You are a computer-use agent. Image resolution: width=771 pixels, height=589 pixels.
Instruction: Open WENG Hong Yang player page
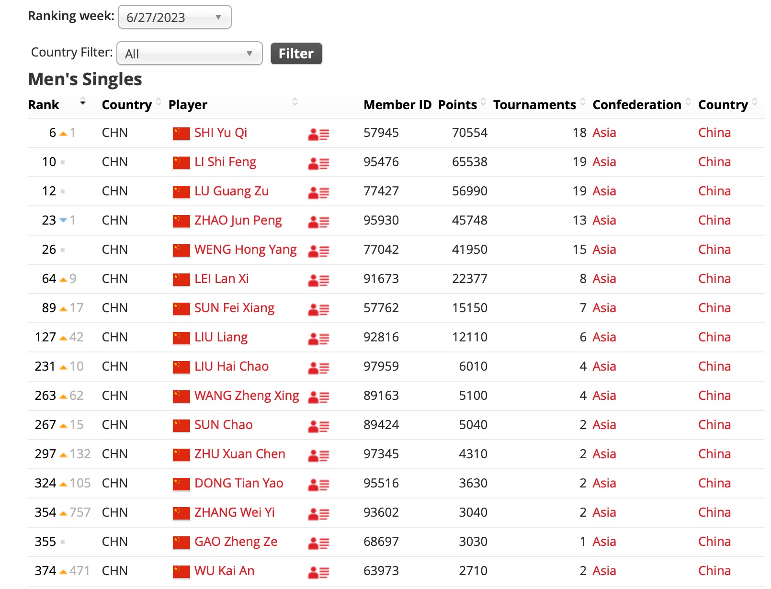[245, 249]
